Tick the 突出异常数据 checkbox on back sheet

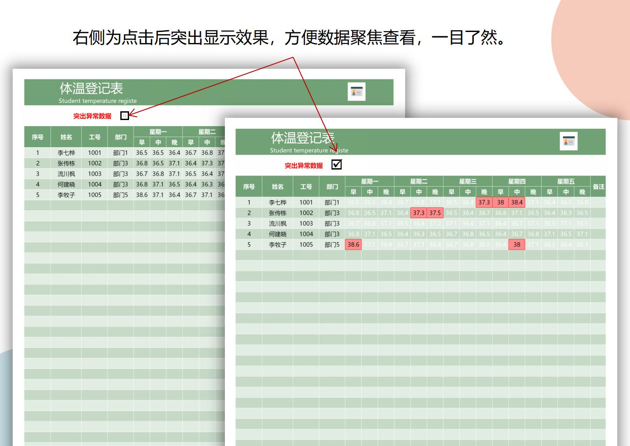(125, 116)
